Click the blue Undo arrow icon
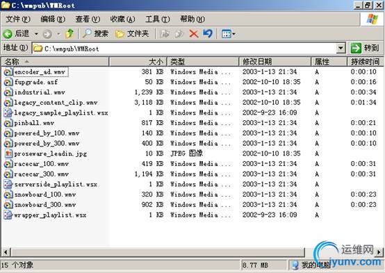The width and height of the screenshot is (385, 273). click(x=208, y=33)
